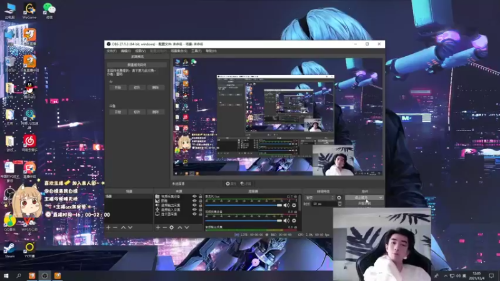Add a scene with the plus icon
This screenshot has width=500, height=281.
[108, 227]
